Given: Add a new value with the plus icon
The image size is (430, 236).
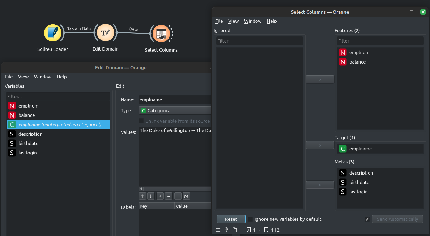Looking at the screenshot, I should [x=160, y=196].
